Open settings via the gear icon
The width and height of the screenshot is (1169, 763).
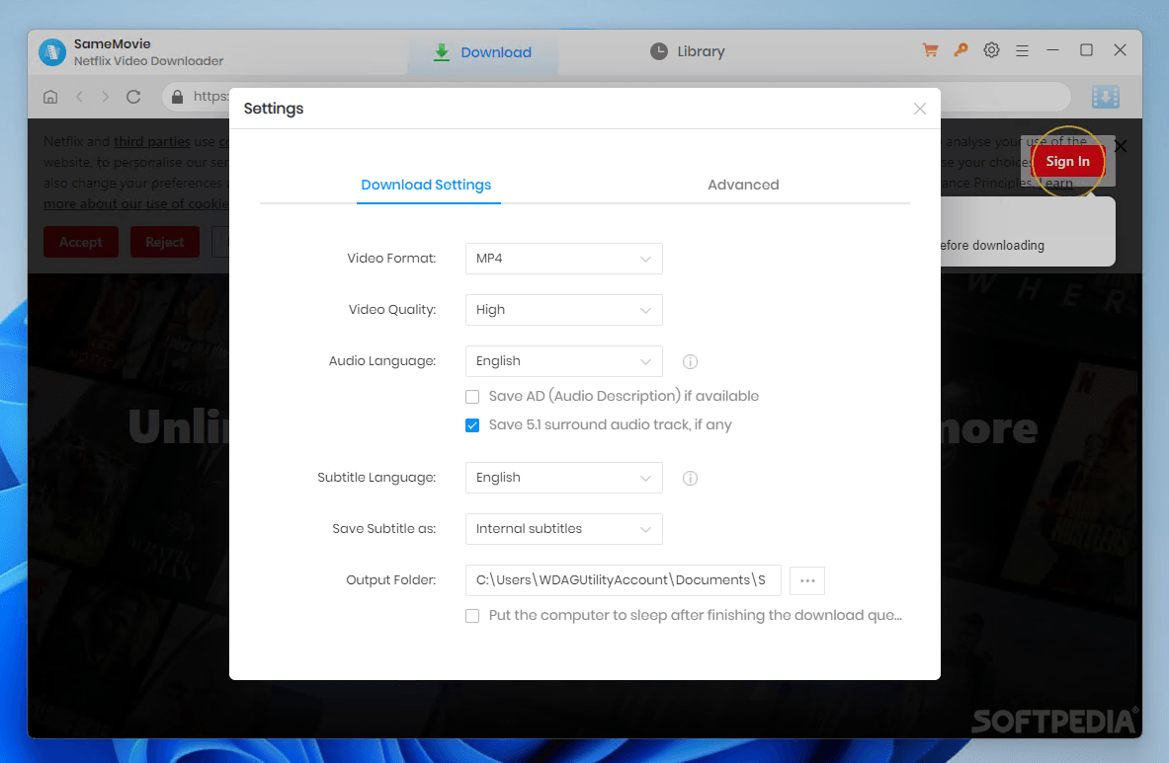click(x=991, y=50)
